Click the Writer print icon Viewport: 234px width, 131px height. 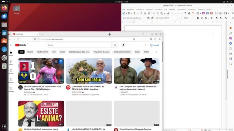145,13
